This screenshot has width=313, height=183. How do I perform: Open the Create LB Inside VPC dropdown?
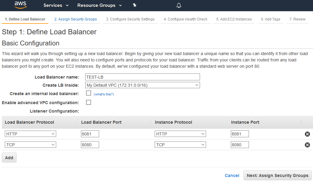click(x=142, y=85)
